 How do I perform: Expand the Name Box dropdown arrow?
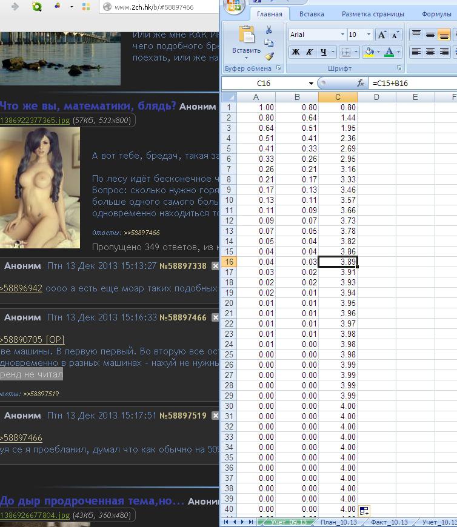coord(312,83)
